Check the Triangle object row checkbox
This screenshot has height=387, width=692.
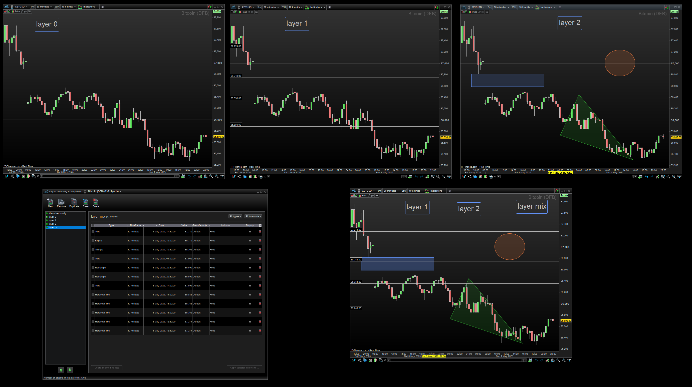click(93, 250)
